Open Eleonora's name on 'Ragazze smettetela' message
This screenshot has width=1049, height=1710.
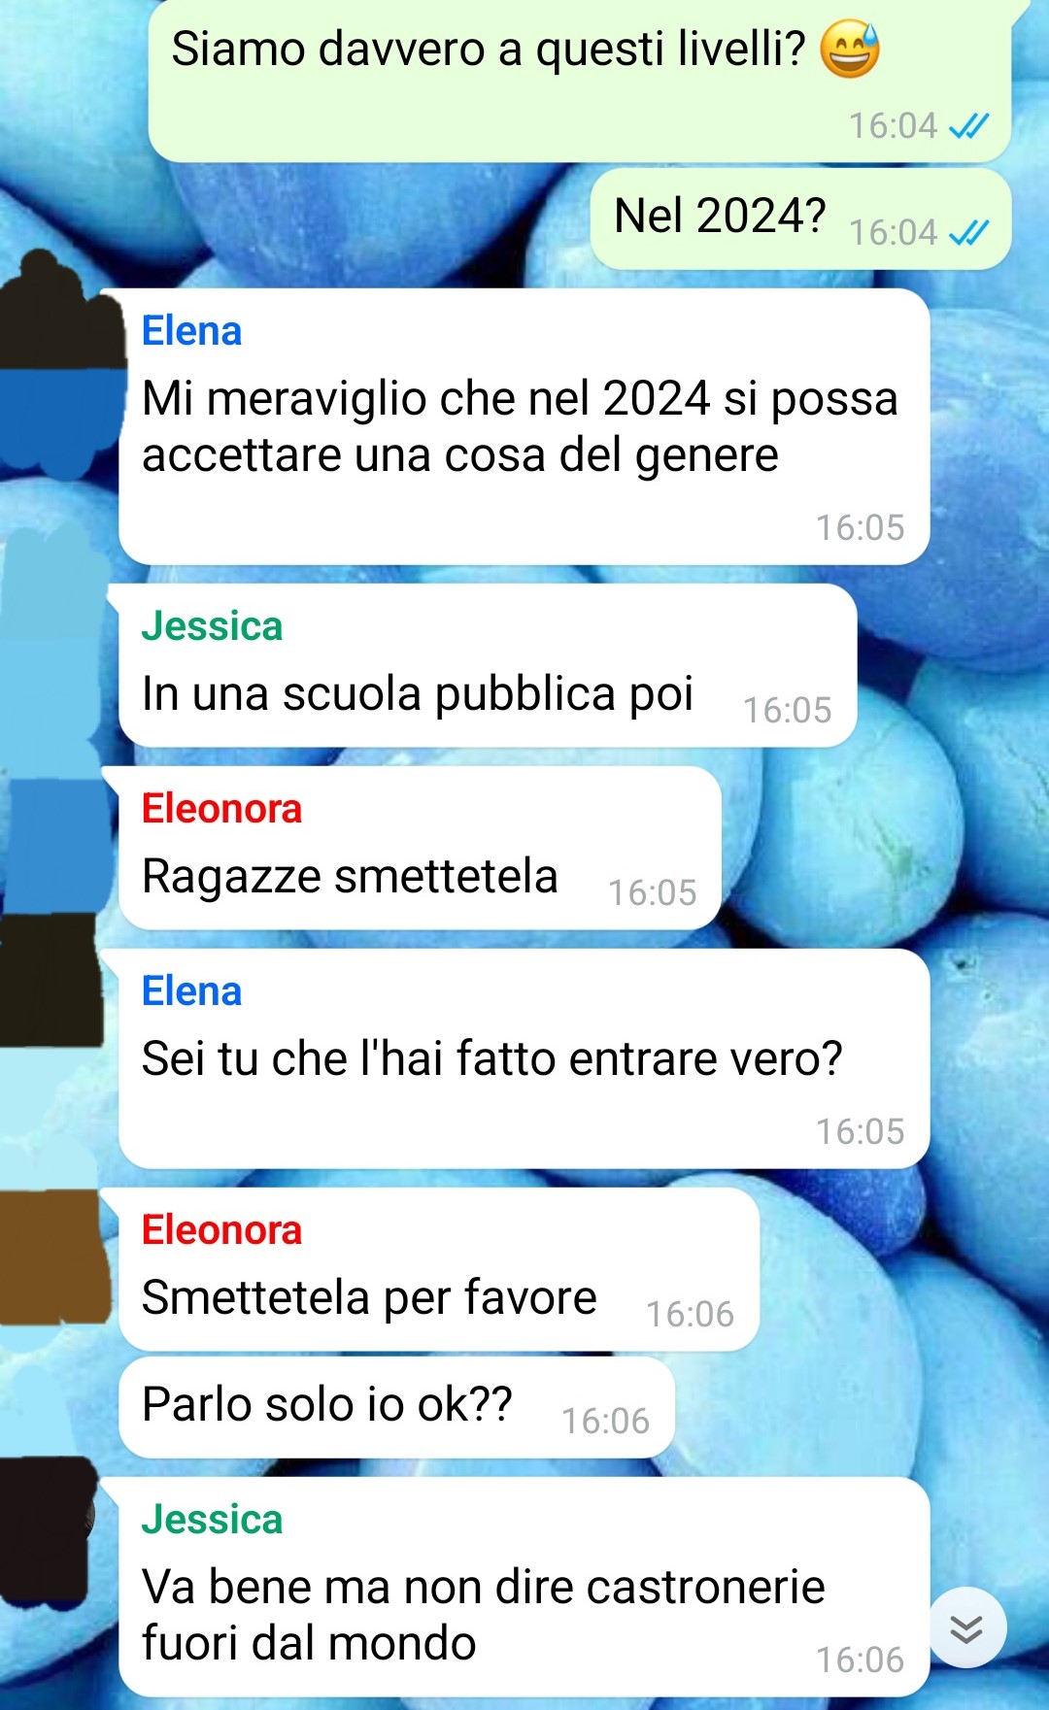point(221,809)
